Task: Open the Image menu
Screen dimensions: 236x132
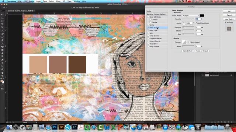Action: 31,1
